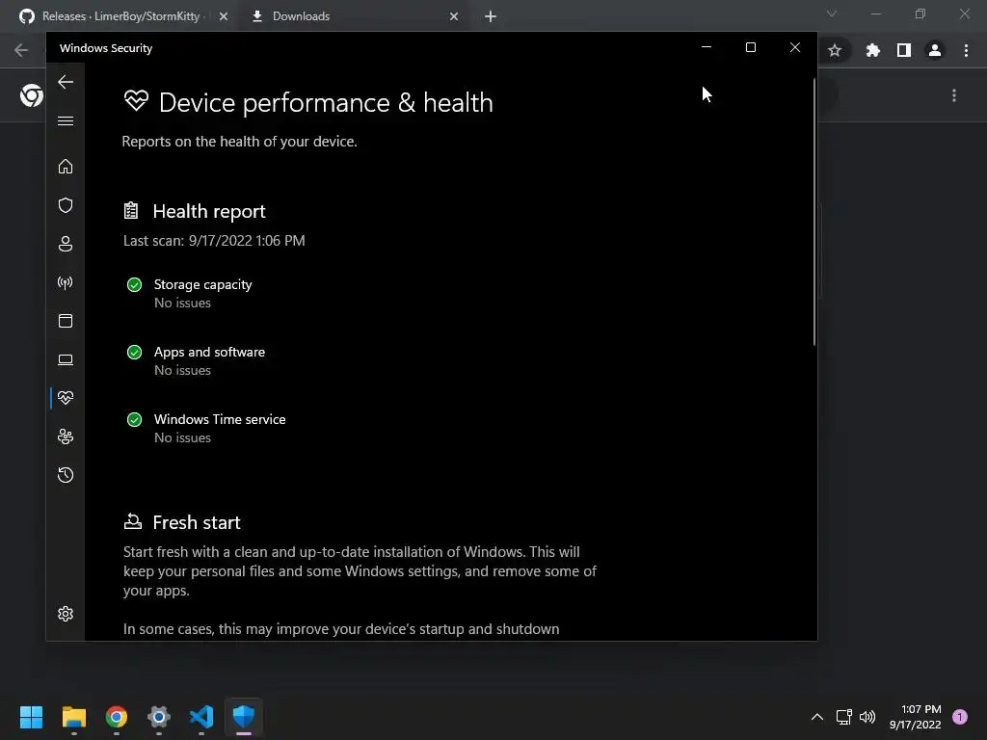Click the green check next to Windows Time service
The image size is (987, 740).
point(134,420)
